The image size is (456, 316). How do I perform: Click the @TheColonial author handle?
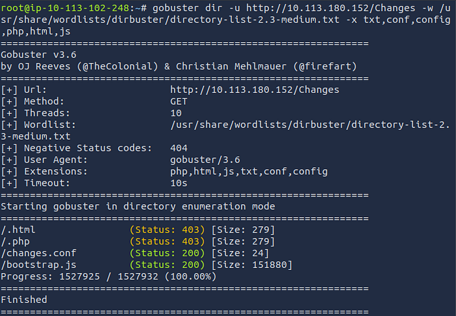tap(117, 66)
